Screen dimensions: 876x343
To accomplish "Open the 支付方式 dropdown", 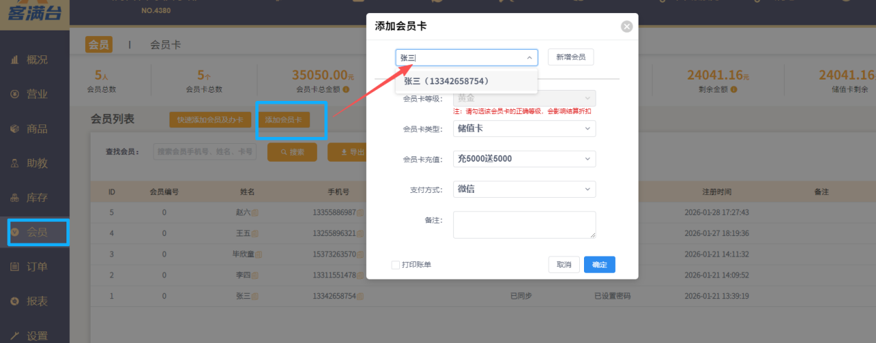I will coord(524,189).
